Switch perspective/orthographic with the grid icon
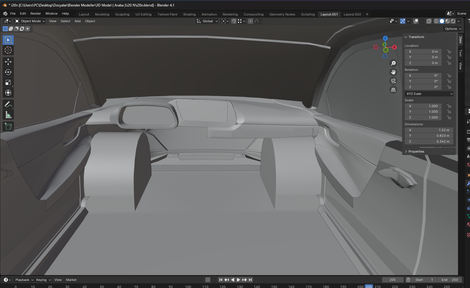 [393, 90]
